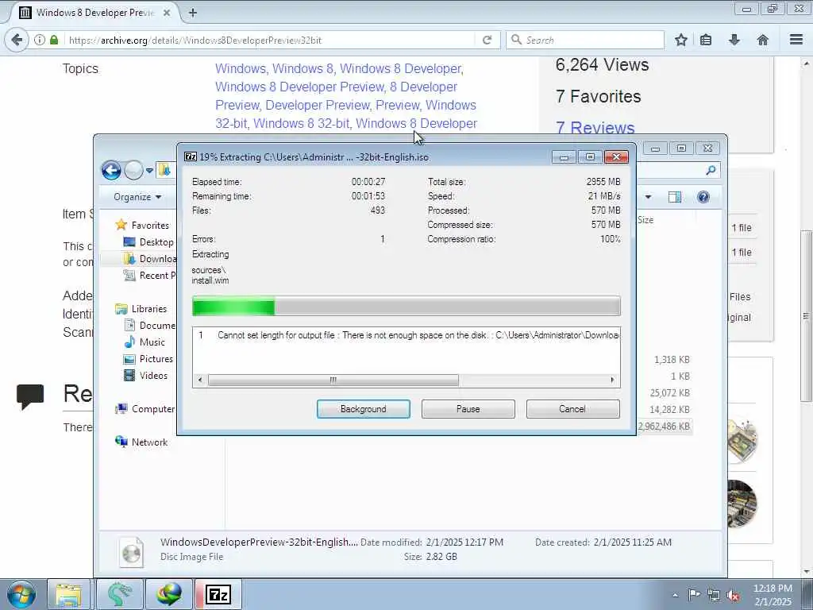The width and height of the screenshot is (813, 610).
Task: Click the extraction progress bar
Action: (x=406, y=306)
